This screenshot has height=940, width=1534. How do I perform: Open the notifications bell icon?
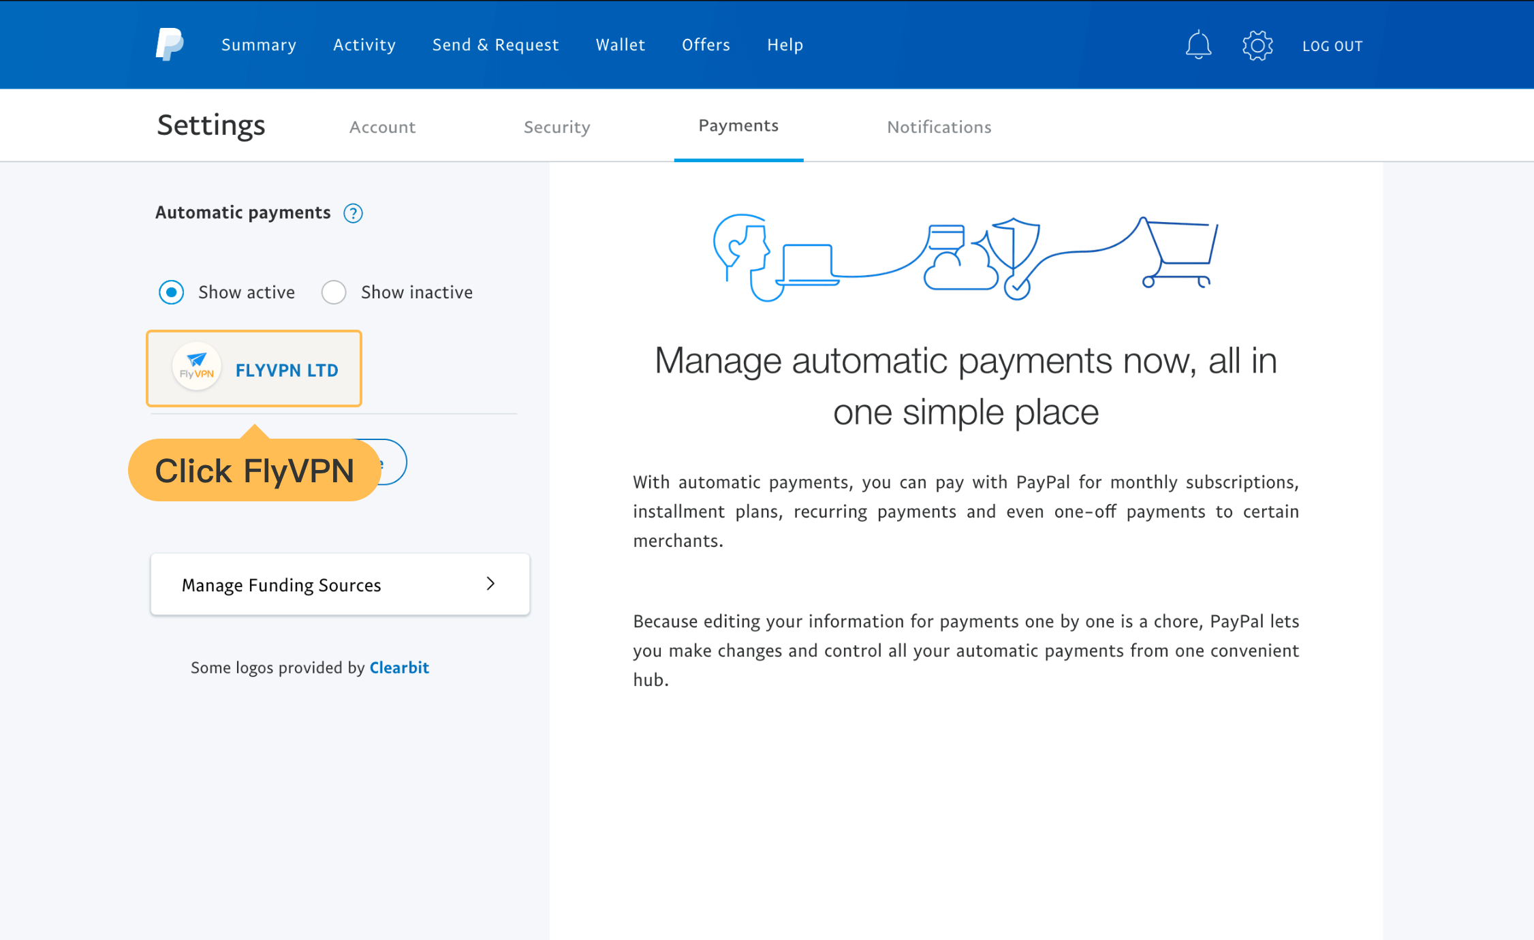click(x=1198, y=46)
